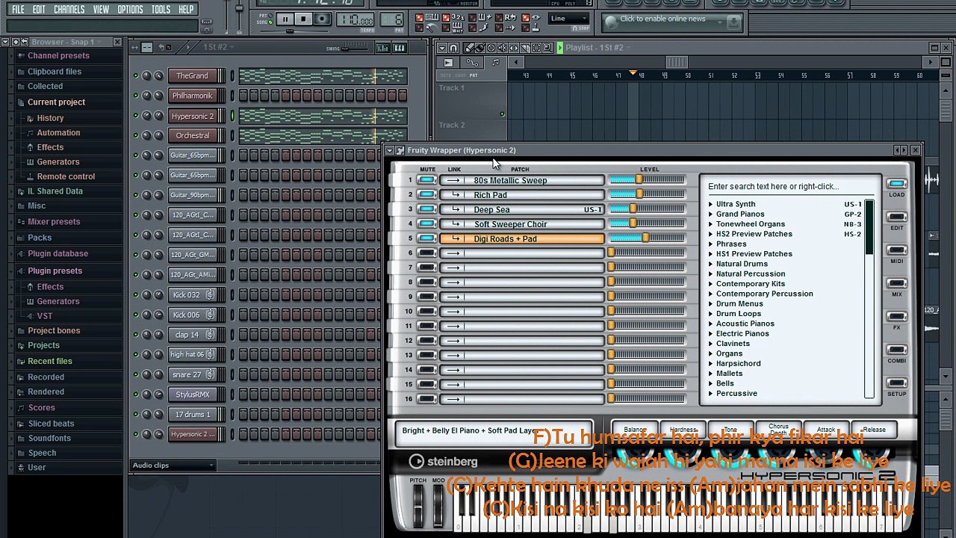Screen dimensions: 956x538
Task: Mute the Deep Sea slot
Action: point(426,209)
